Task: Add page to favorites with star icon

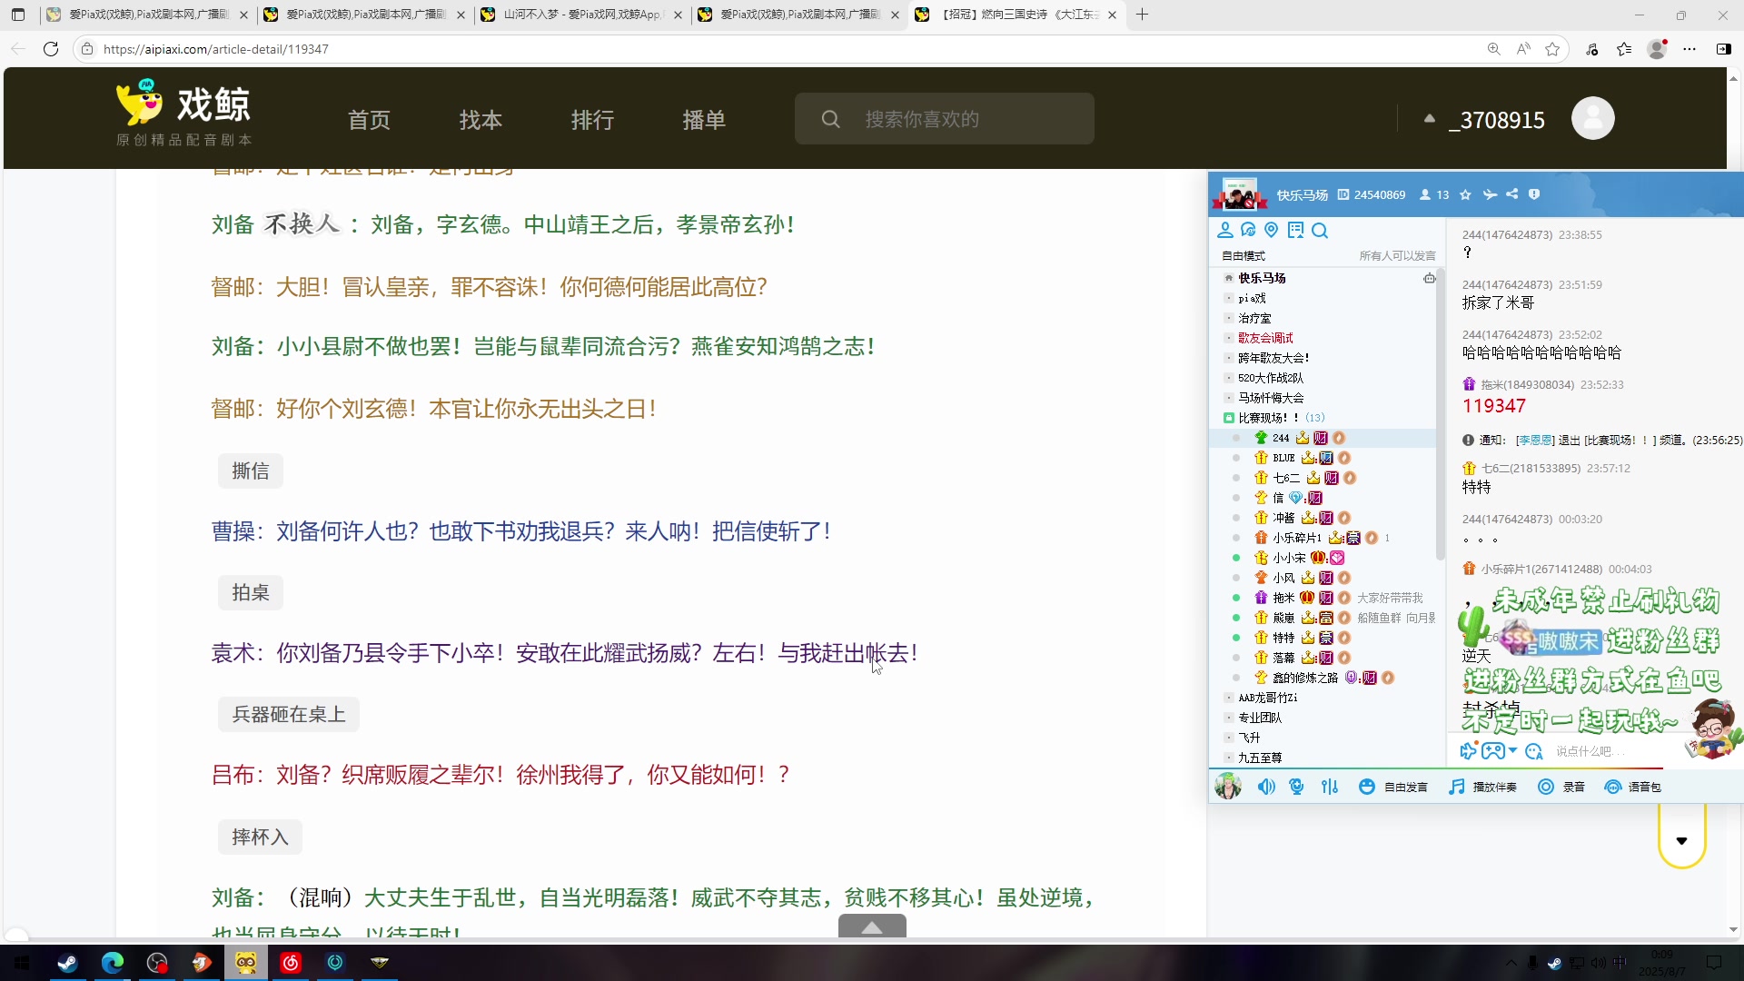Action: coord(1553,49)
